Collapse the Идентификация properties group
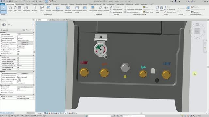 point(34,85)
